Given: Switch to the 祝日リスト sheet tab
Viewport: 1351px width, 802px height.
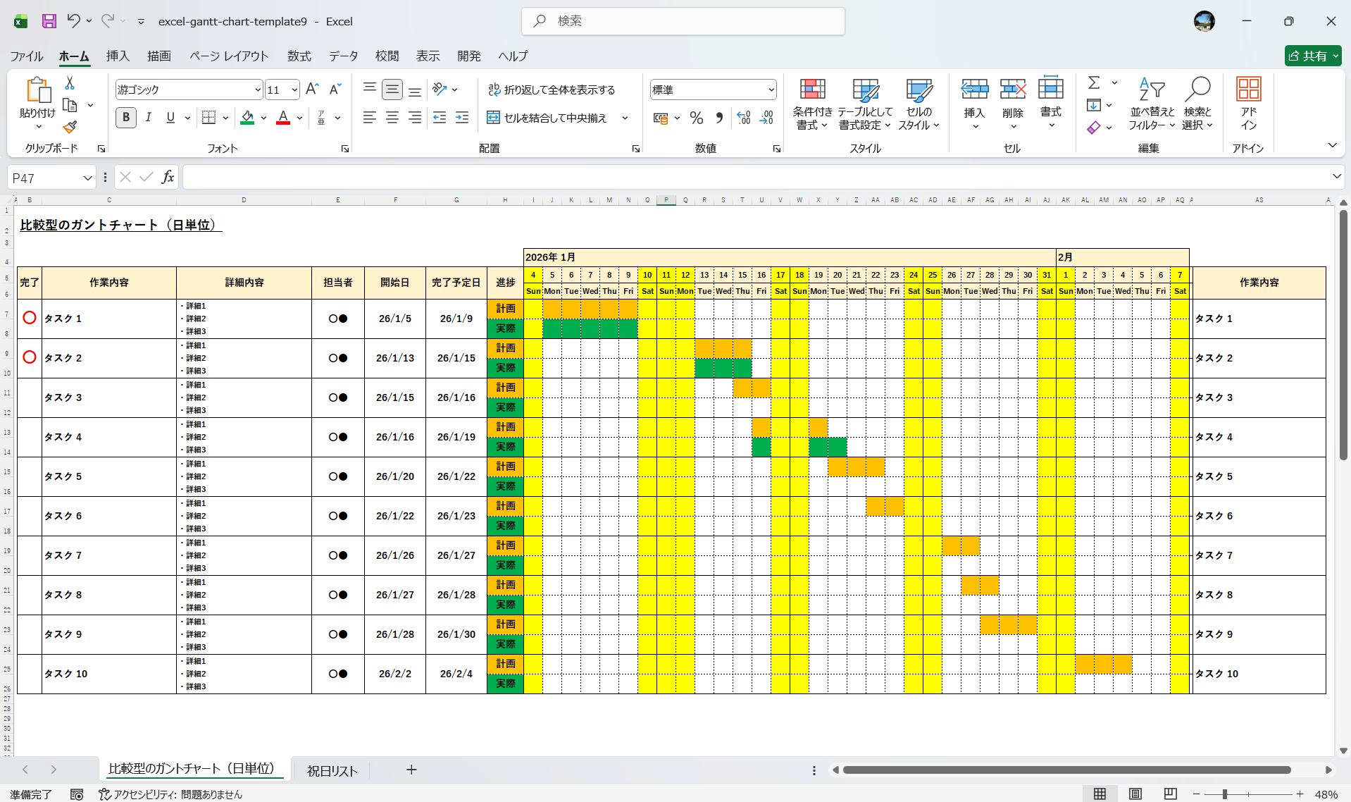Looking at the screenshot, I should [332, 771].
